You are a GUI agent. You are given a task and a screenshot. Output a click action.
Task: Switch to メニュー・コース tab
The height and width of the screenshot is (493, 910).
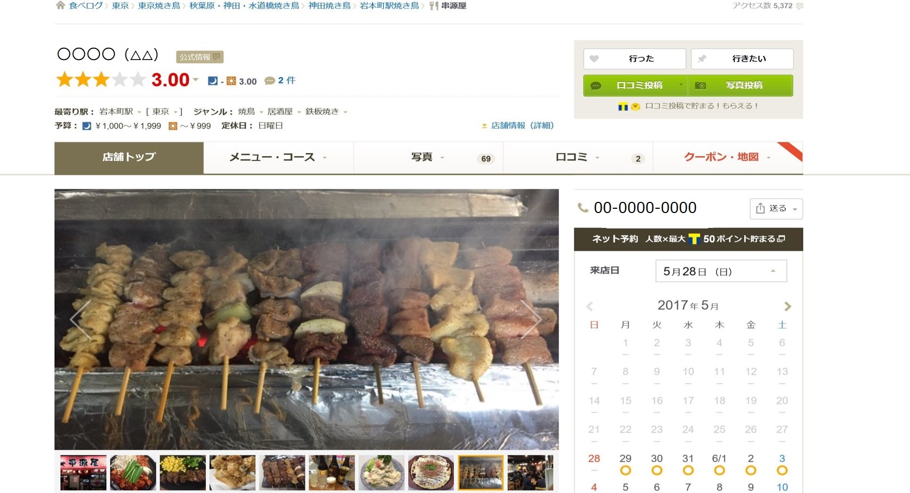(x=279, y=157)
